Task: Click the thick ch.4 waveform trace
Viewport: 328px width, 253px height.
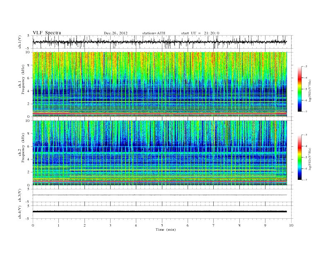Action: coord(159,212)
